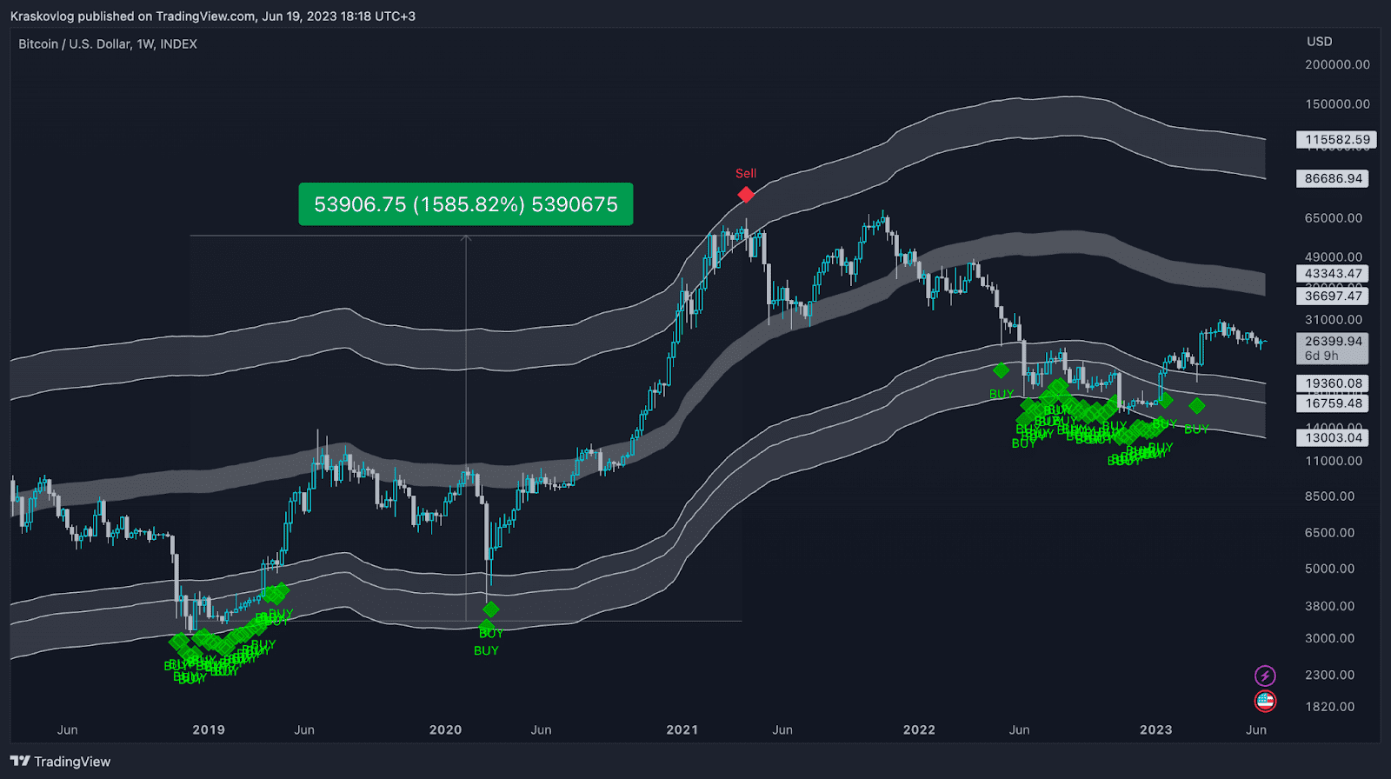Viewport: 1391px width, 779px height.
Task: Click the 36697.47 price label
Action: pos(1334,296)
